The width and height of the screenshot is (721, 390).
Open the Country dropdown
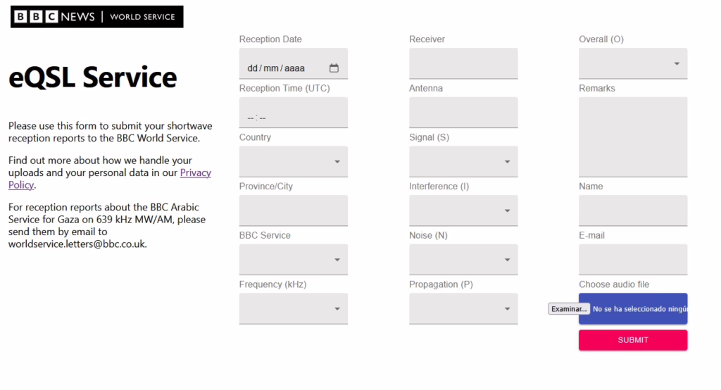[x=294, y=161]
